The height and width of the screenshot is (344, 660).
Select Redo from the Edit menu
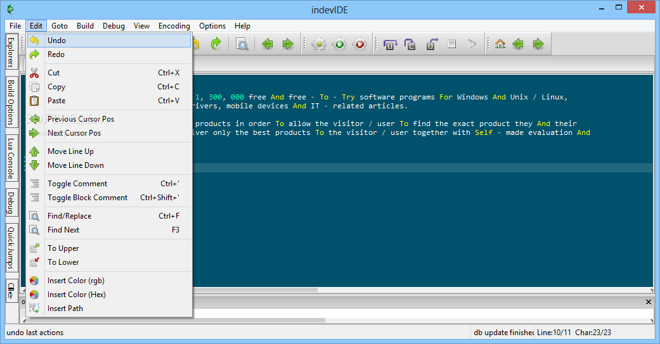click(109, 54)
